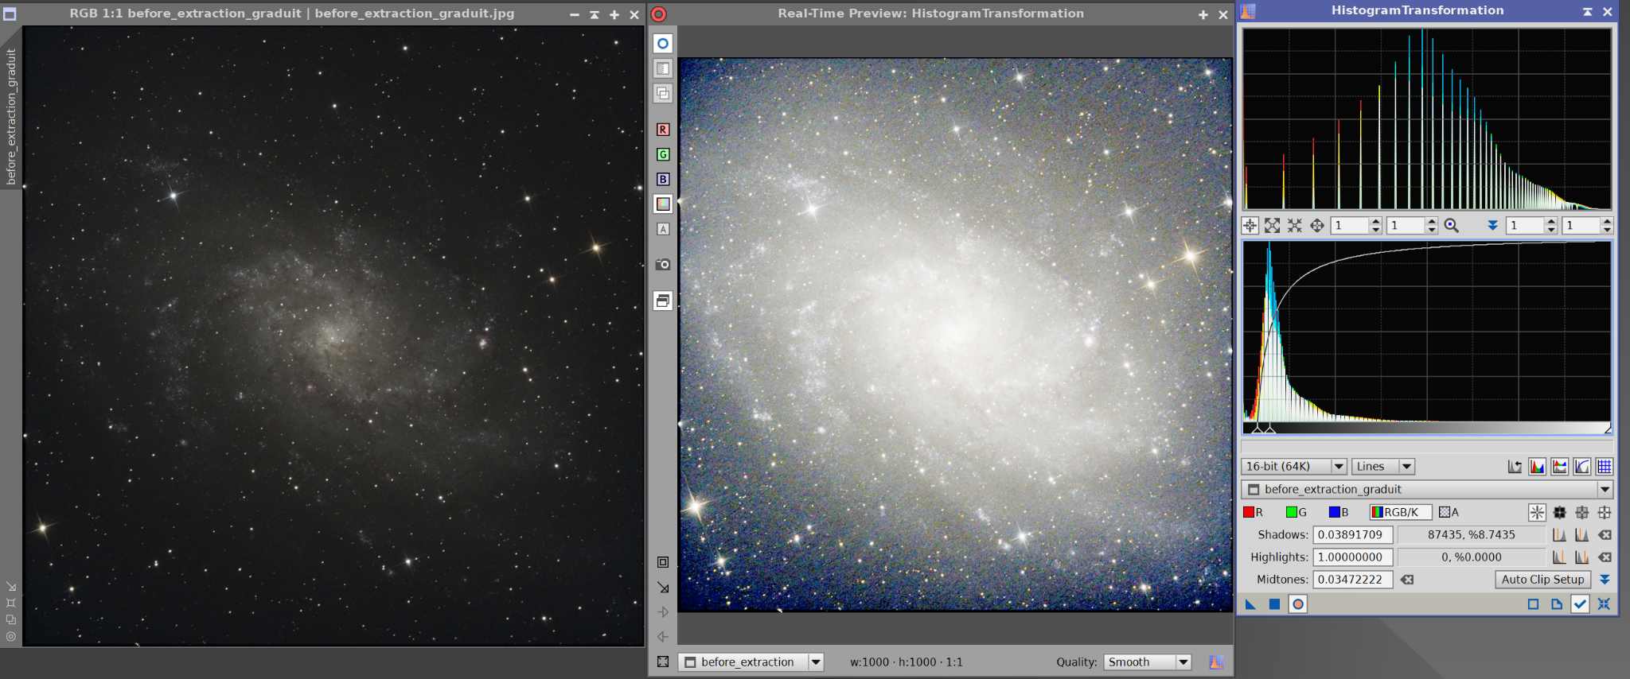This screenshot has height=679, width=1630.
Task: Select RGB composite channel in preview sidebar
Action: (662, 204)
